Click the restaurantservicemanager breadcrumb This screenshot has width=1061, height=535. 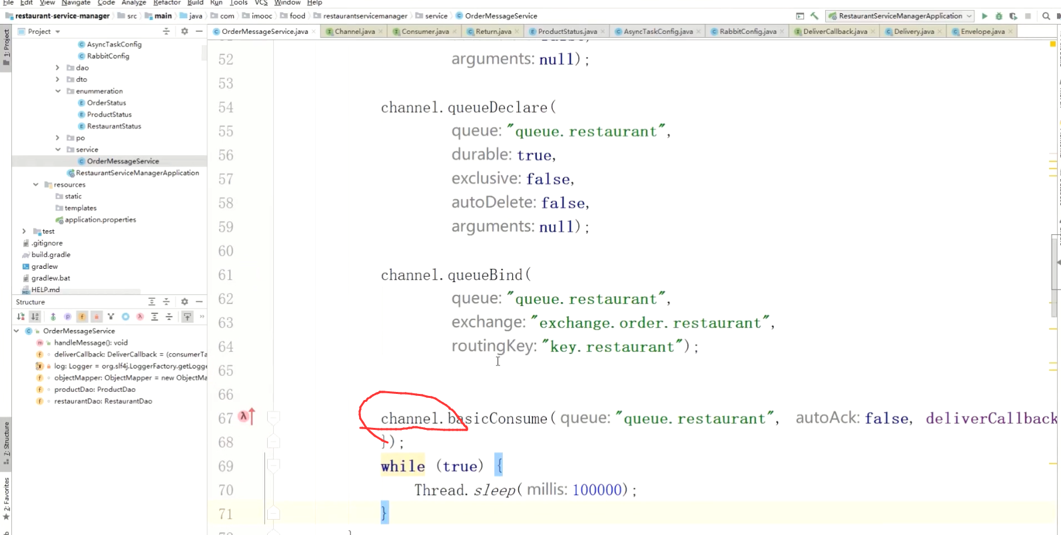pos(360,16)
